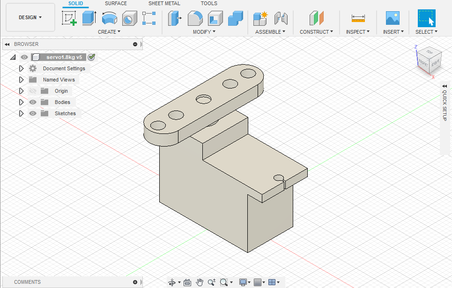Activate the Hole tool icon
This screenshot has height=288, width=452.
[129, 18]
